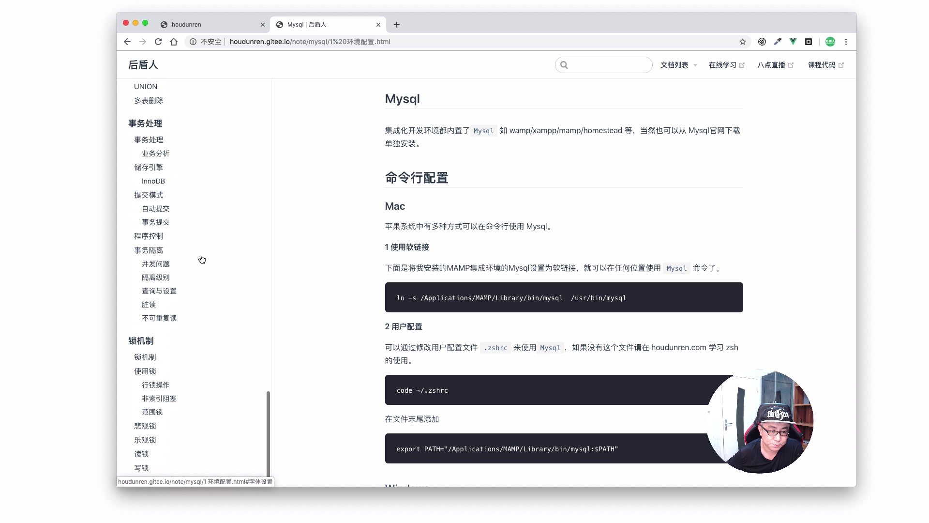Open 乐观锁 in the sidebar
This screenshot has width=929, height=523.
coord(145,440)
